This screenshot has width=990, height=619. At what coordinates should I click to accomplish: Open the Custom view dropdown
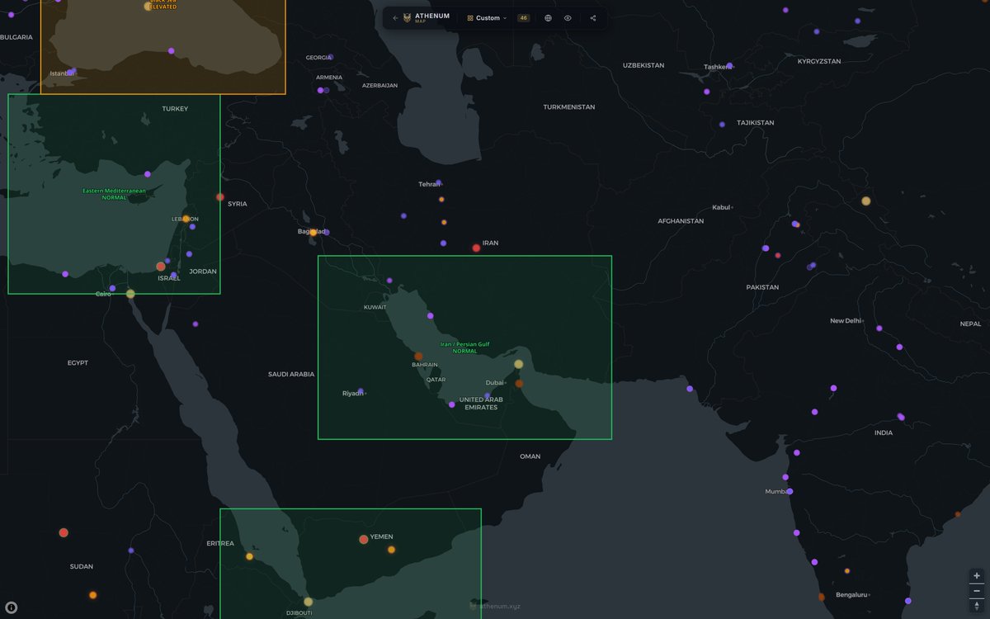pos(487,18)
